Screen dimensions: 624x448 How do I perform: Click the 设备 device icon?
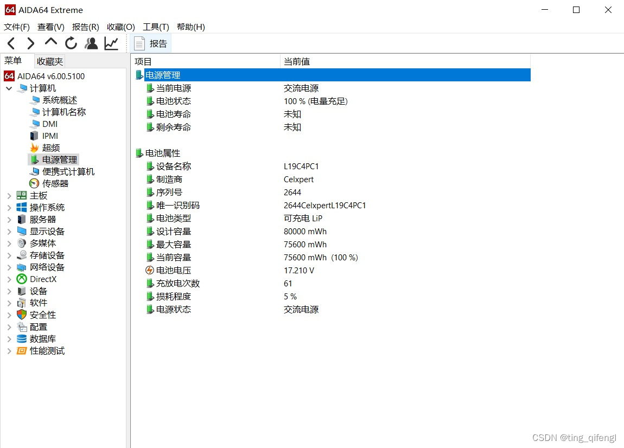point(22,291)
